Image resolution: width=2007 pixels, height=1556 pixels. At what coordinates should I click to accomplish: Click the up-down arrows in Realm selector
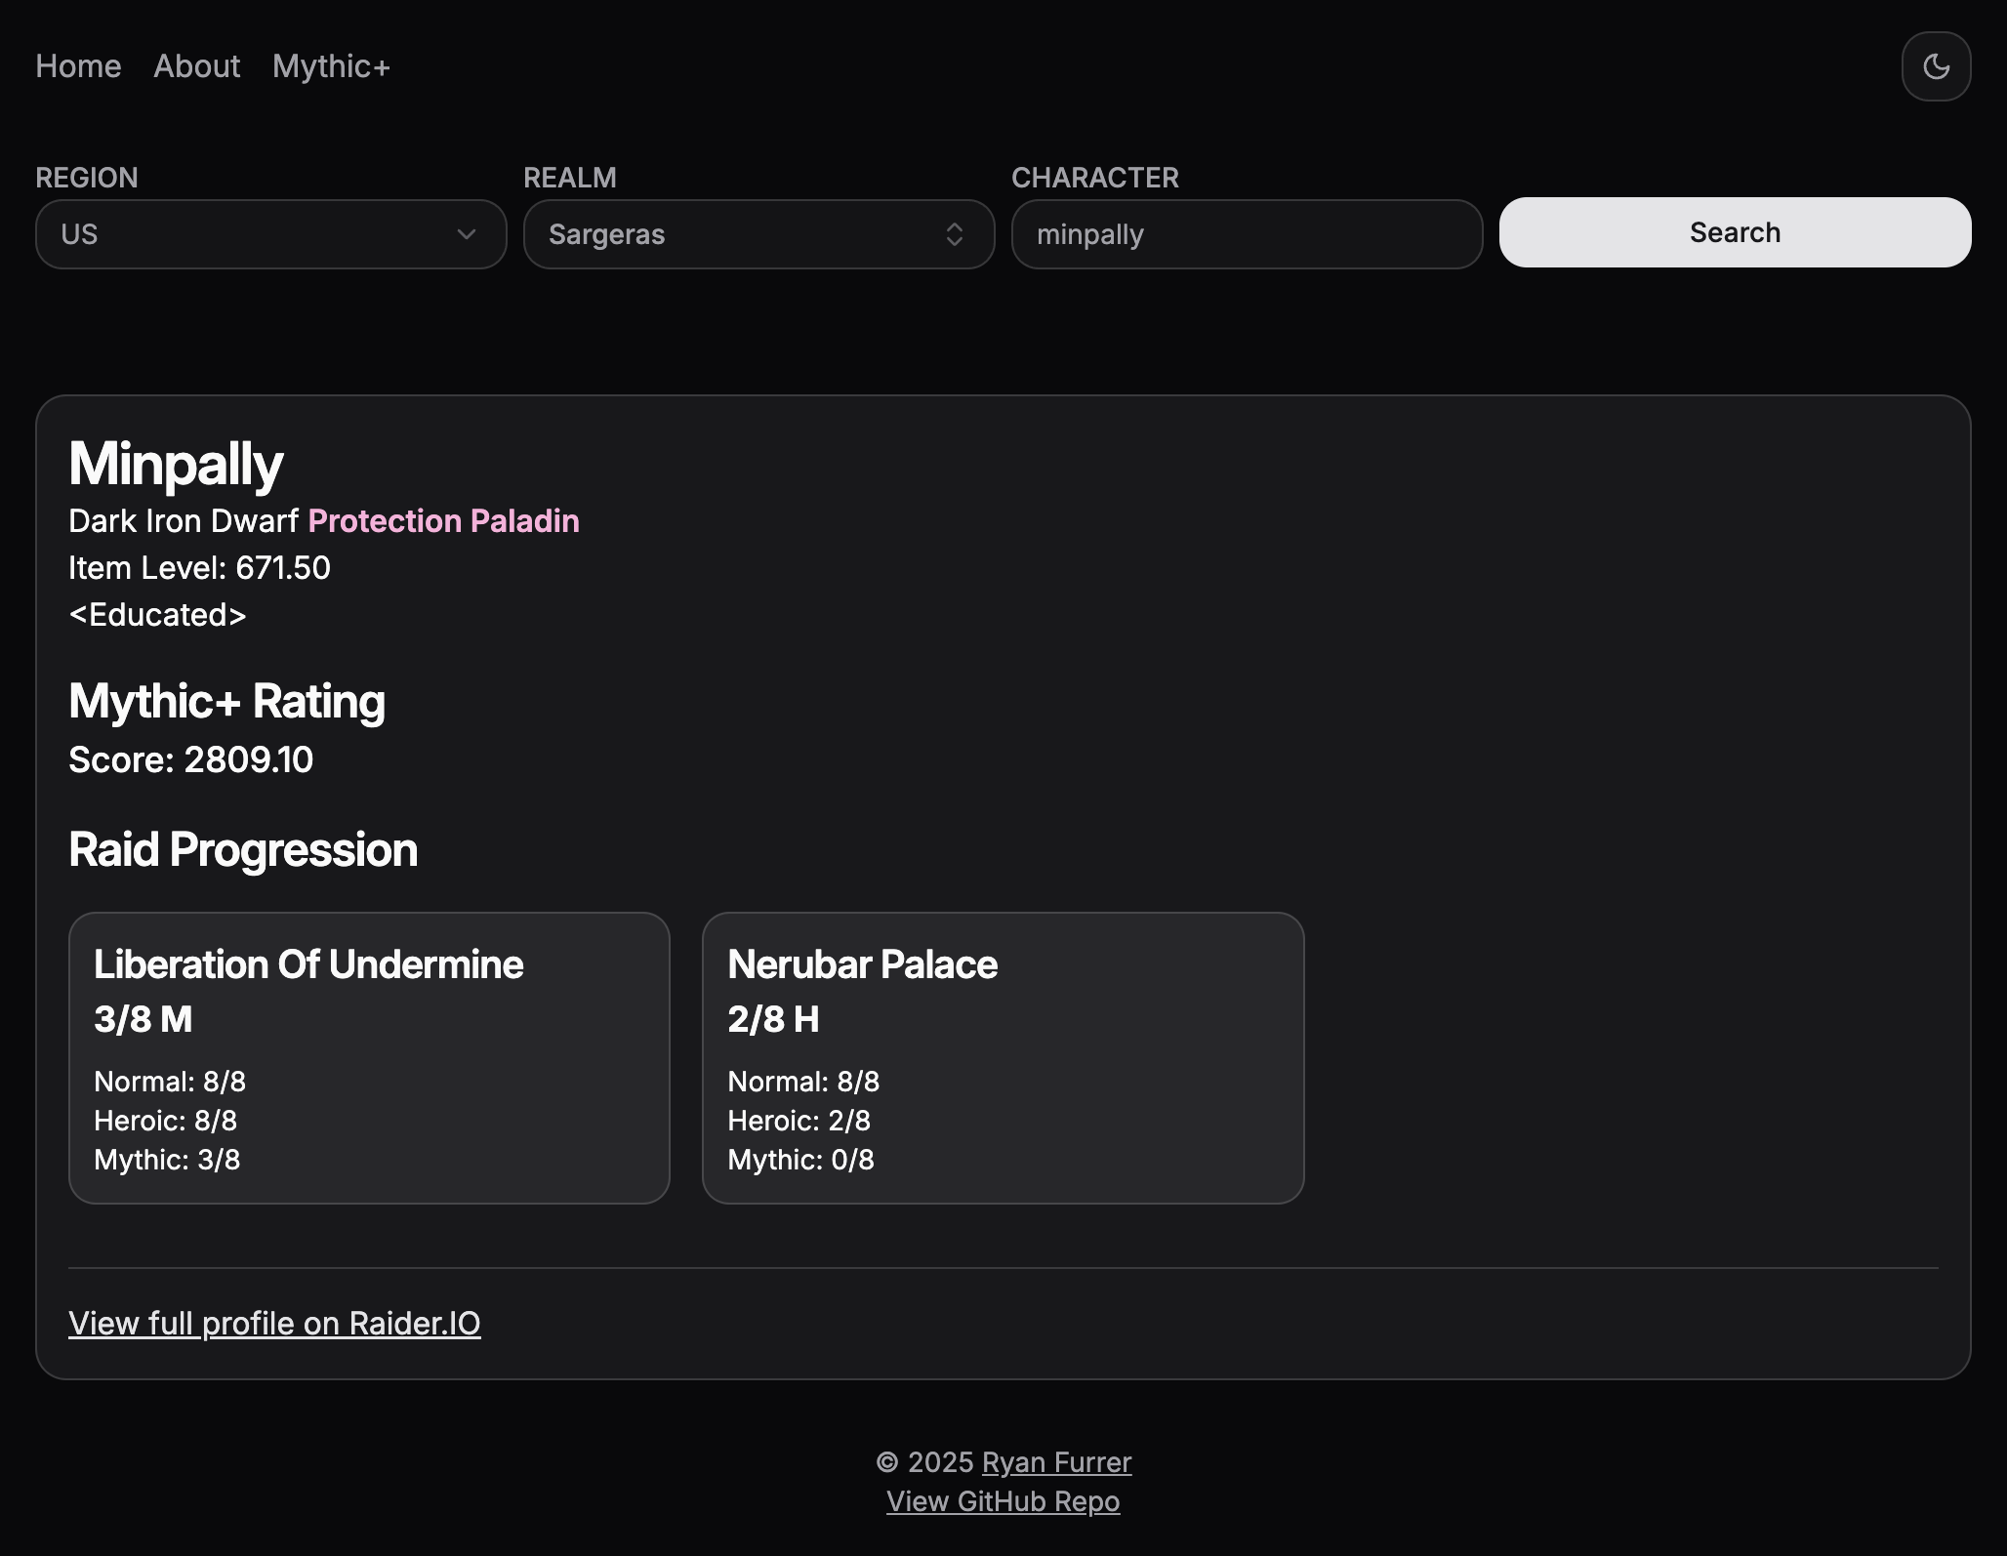pos(955,234)
